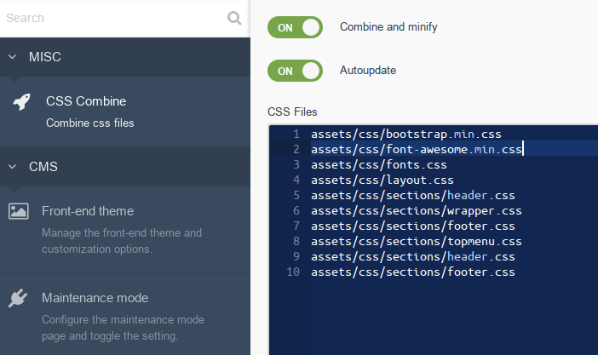Click the CSS Combine rocket icon

click(x=22, y=102)
